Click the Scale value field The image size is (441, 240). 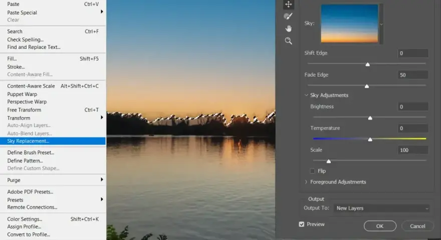[x=412, y=150]
